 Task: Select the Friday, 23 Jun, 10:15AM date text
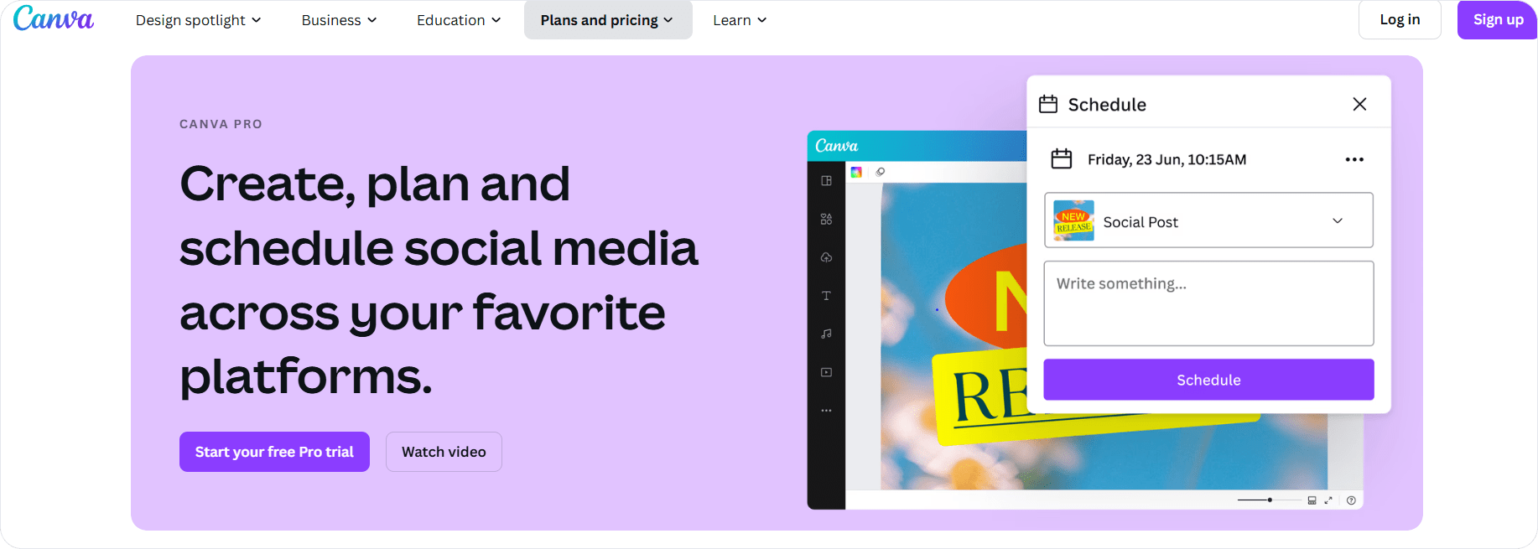tap(1166, 159)
